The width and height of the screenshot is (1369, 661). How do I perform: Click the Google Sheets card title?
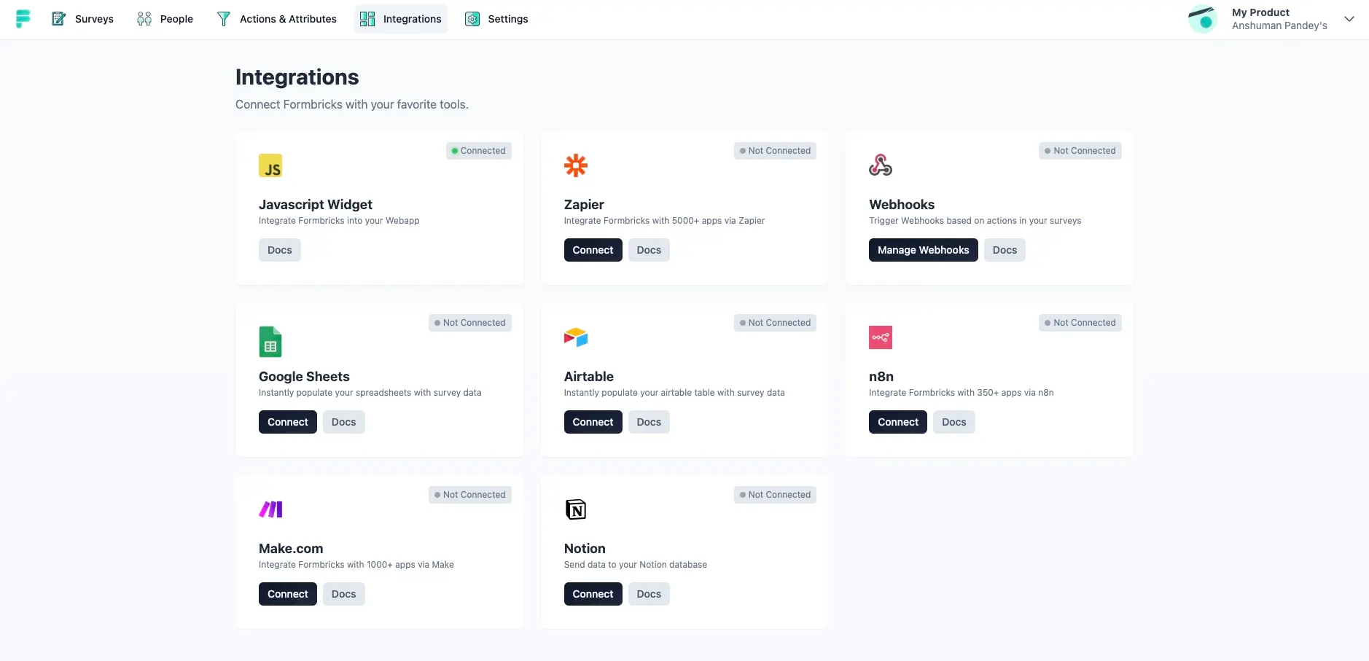click(304, 377)
